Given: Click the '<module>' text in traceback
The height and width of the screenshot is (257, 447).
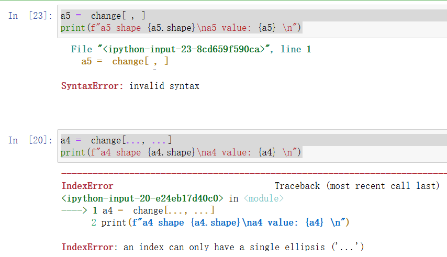Looking at the screenshot, I should pyautogui.click(x=264, y=198).
